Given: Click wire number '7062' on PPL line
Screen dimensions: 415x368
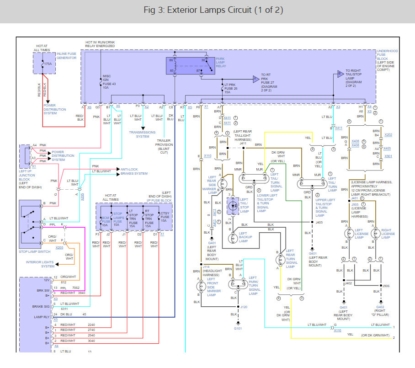Looking at the screenshot, I should click(76, 288).
